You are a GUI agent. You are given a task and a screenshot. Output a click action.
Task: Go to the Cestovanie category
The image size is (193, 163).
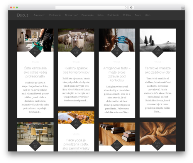[55, 15]
